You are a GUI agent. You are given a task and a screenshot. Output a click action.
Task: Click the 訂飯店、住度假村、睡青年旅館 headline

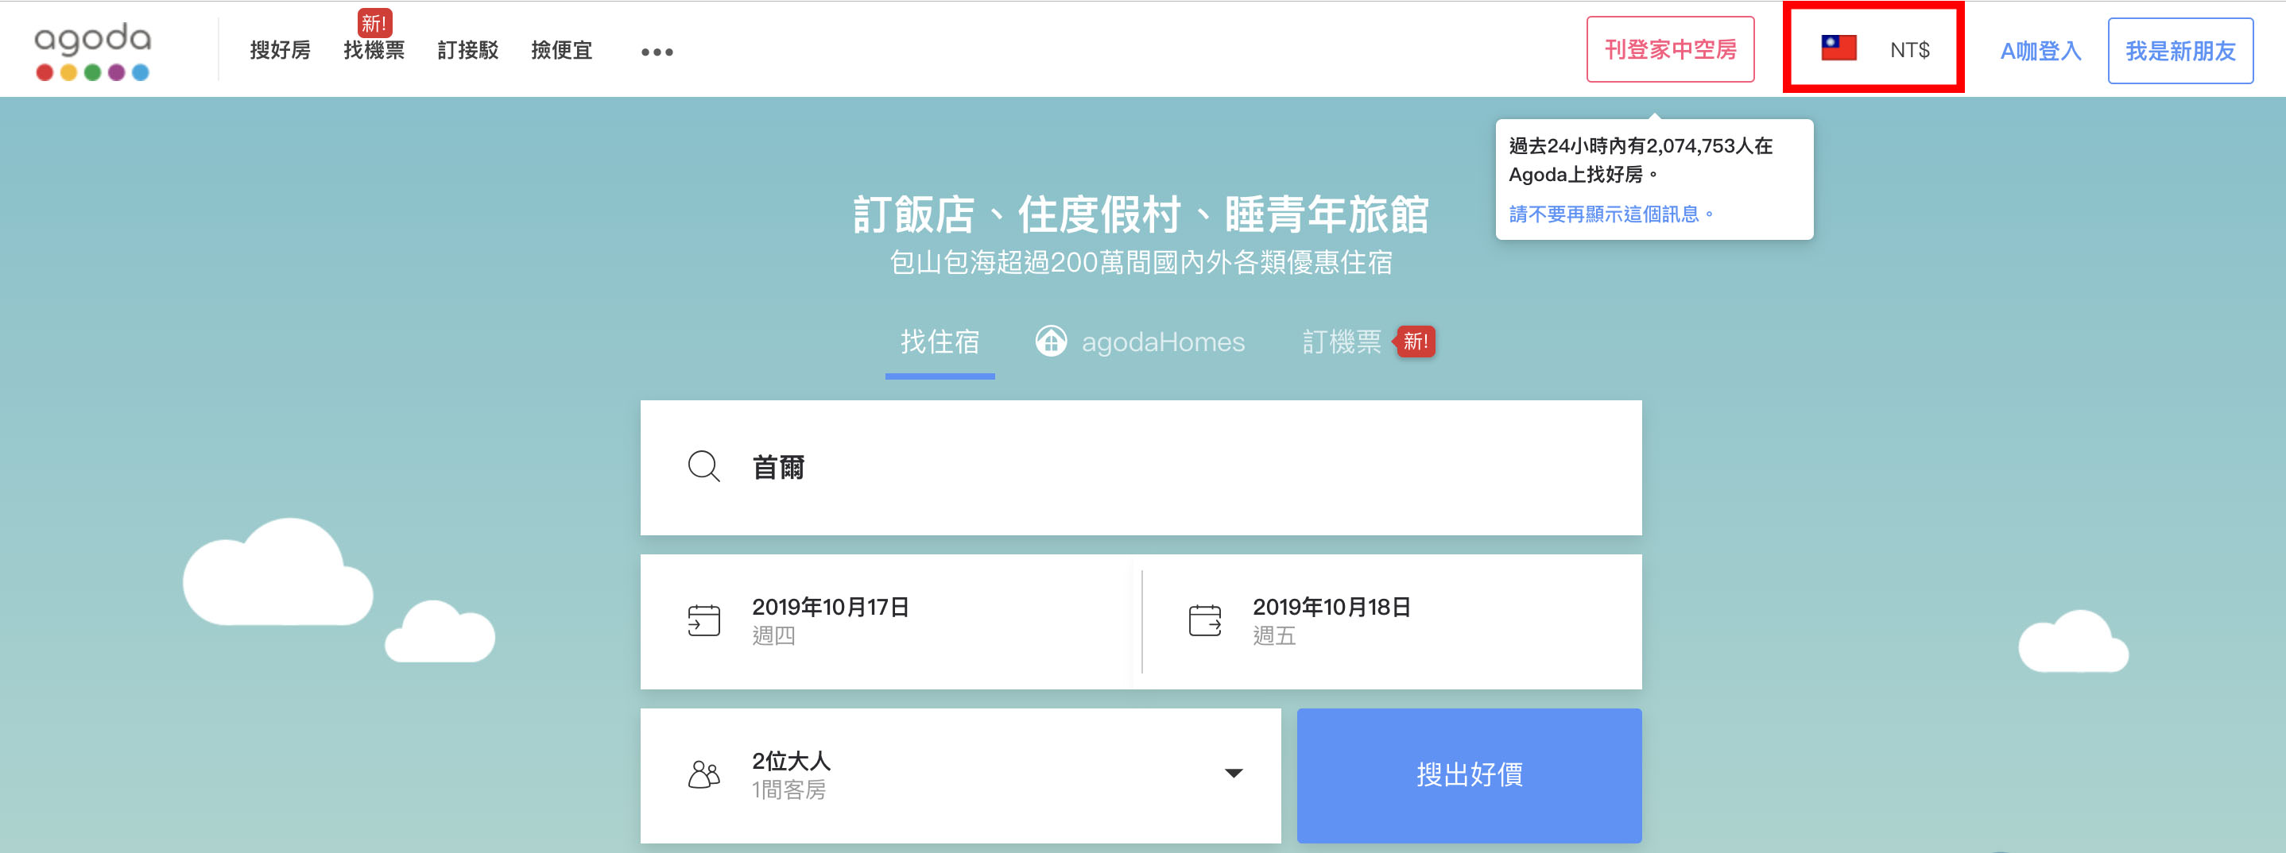pyautogui.click(x=1141, y=214)
